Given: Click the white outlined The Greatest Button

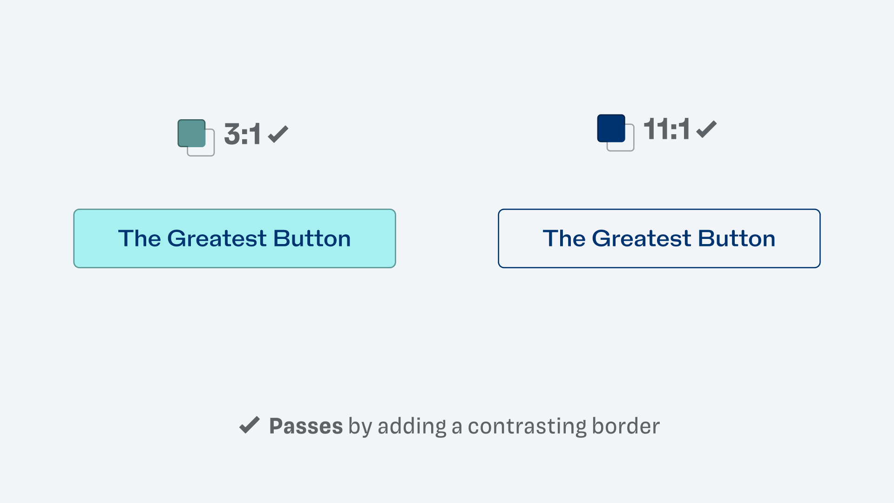Looking at the screenshot, I should 659,238.
